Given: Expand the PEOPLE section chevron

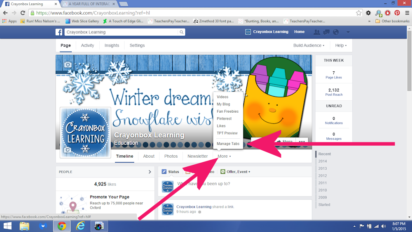Looking at the screenshot, I should (150, 172).
